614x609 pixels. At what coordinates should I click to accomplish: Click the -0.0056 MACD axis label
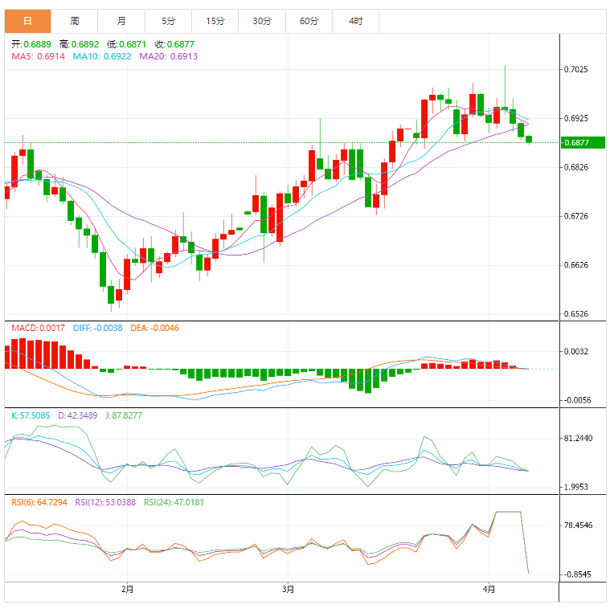pos(577,400)
